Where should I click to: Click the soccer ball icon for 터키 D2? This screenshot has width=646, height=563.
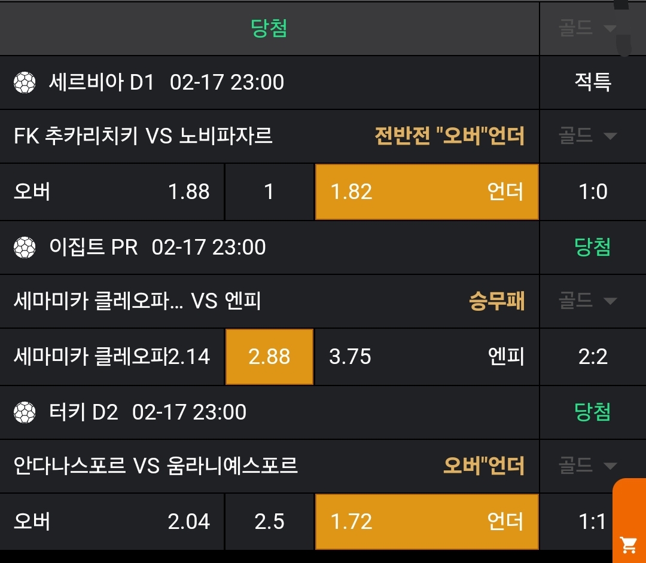25,412
